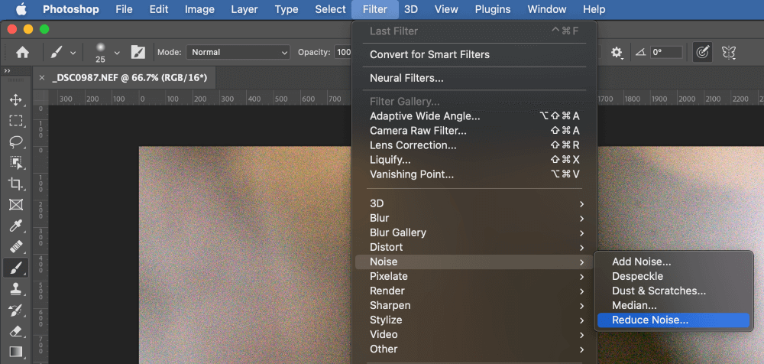Select the Eyedropper tool
The height and width of the screenshot is (364, 764).
(15, 226)
